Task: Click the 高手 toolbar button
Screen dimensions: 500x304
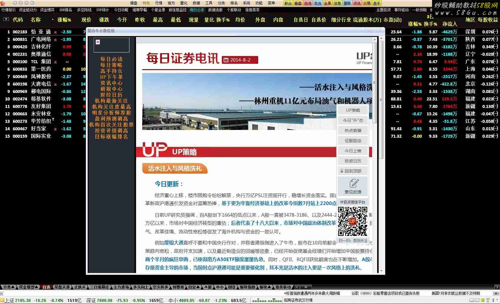Action: [377, 3]
